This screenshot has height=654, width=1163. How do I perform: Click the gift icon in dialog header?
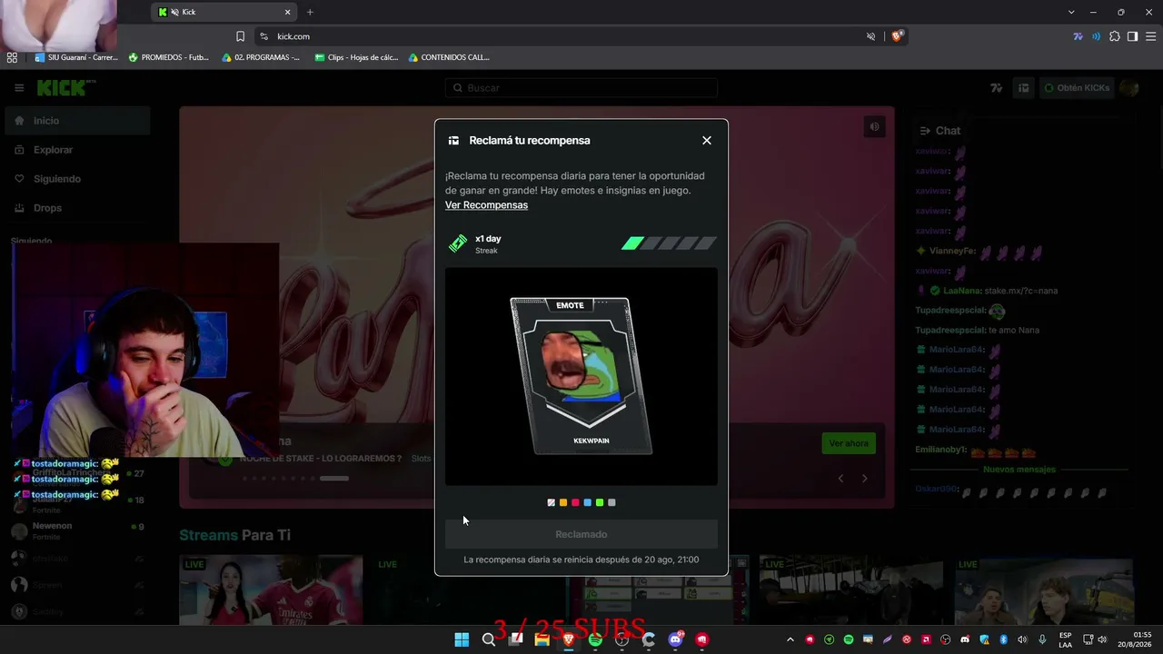pos(453,141)
